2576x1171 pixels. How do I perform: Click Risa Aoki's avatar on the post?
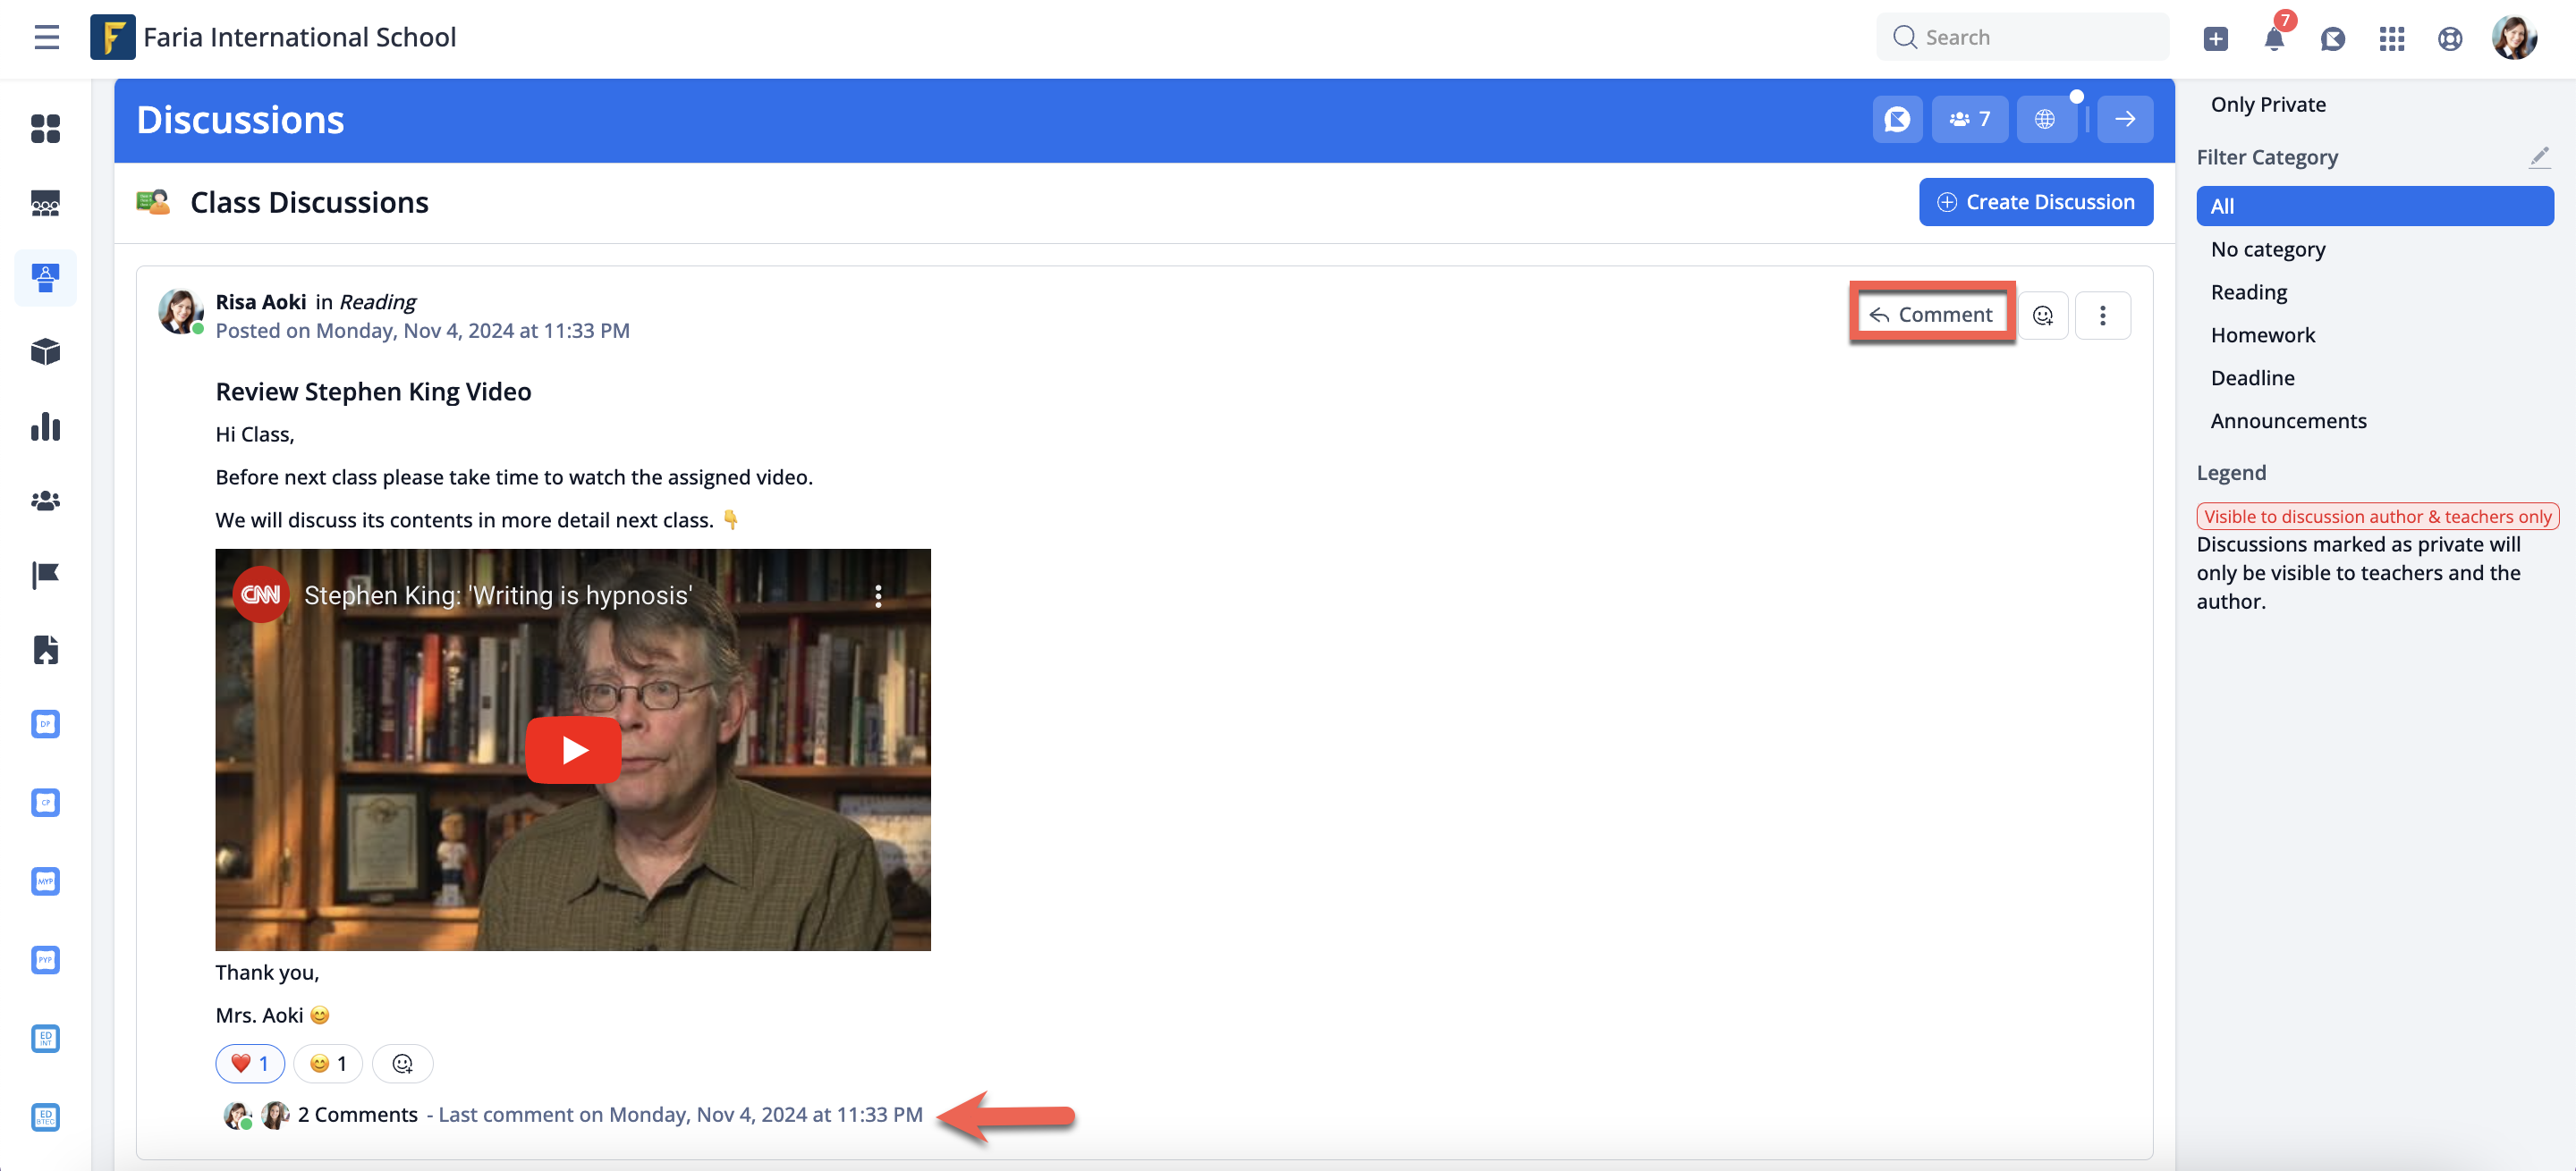(181, 312)
